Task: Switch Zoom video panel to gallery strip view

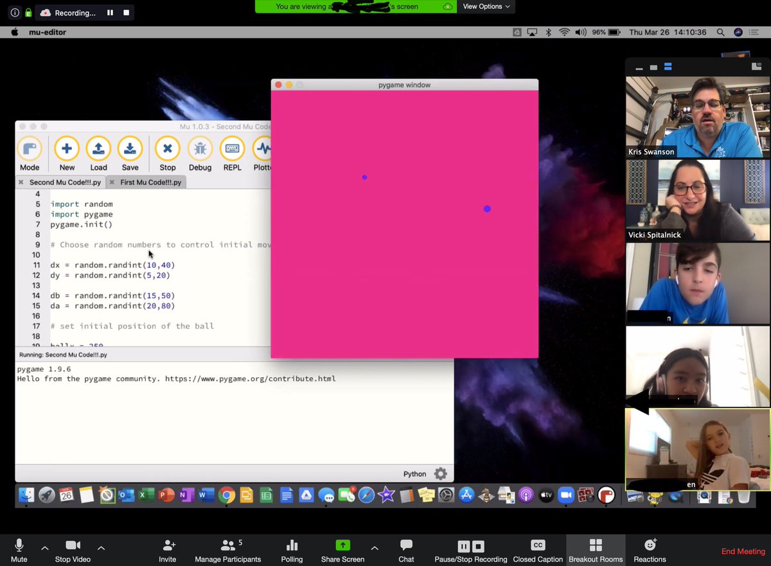Action: 668,67
